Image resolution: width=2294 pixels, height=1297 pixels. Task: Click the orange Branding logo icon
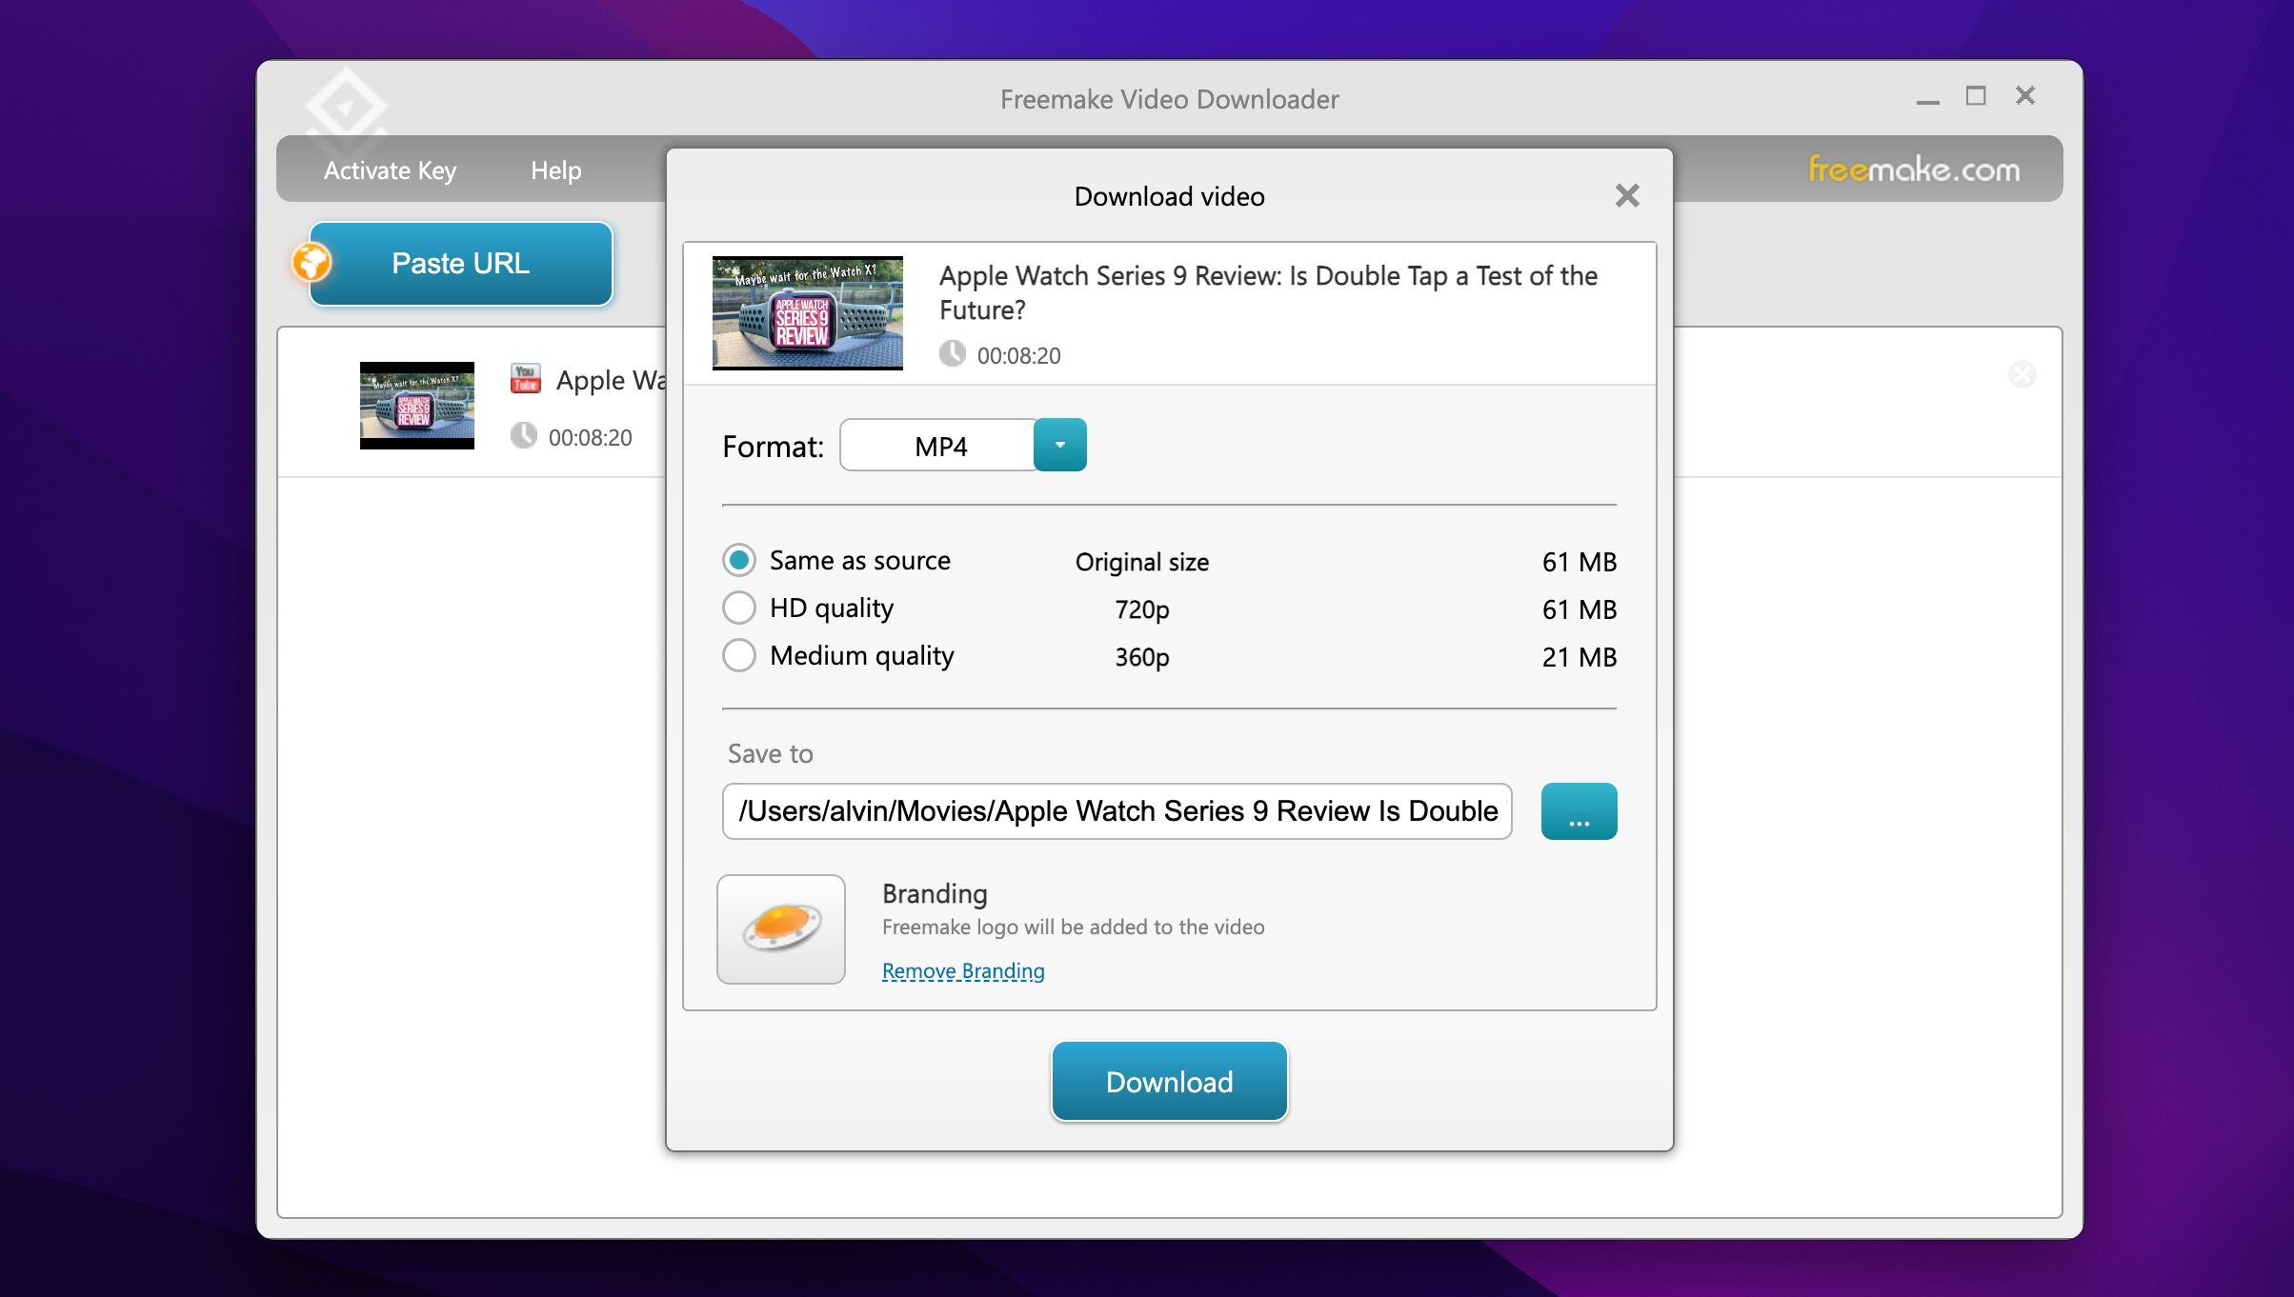tap(780, 928)
